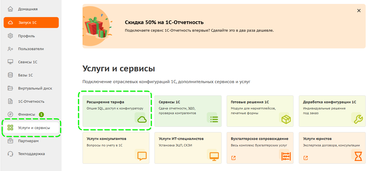Viewport: 378px width, 171px height.
Task: Open 1С-Отчетность sidebar item
Action: [x=31, y=101]
